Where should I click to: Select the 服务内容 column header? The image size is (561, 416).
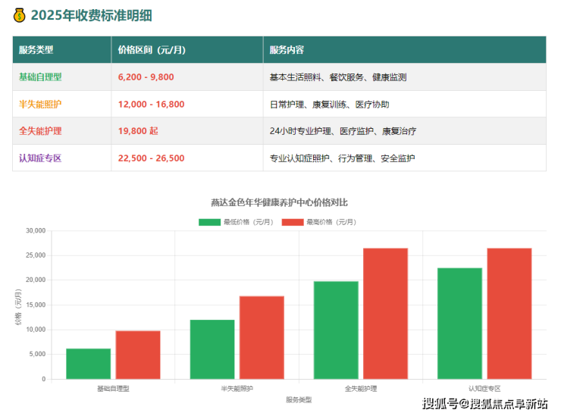287,50
